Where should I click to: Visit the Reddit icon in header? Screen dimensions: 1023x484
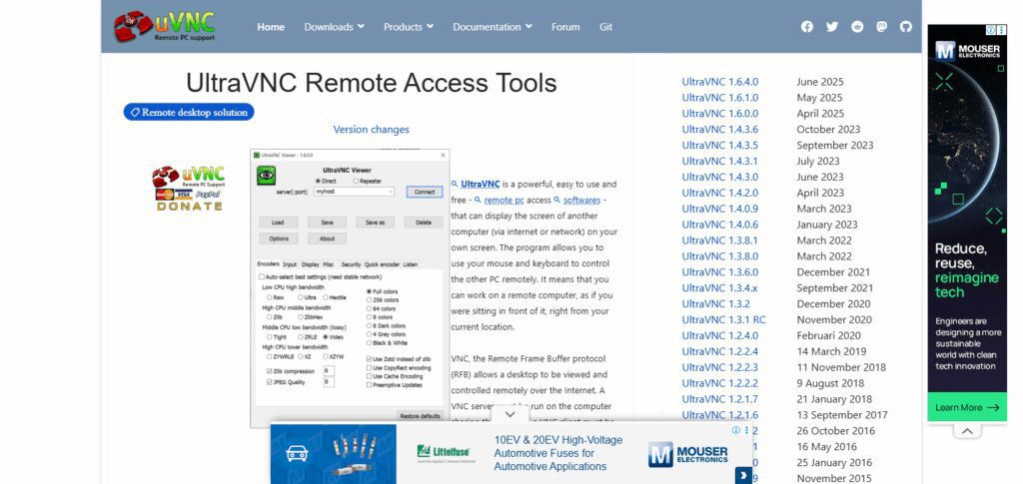pyautogui.click(x=857, y=27)
